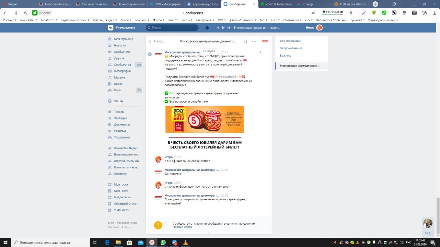Open the 54K отзывов rating badge
Viewport: 440px width, 247px height.
(x=332, y=12)
